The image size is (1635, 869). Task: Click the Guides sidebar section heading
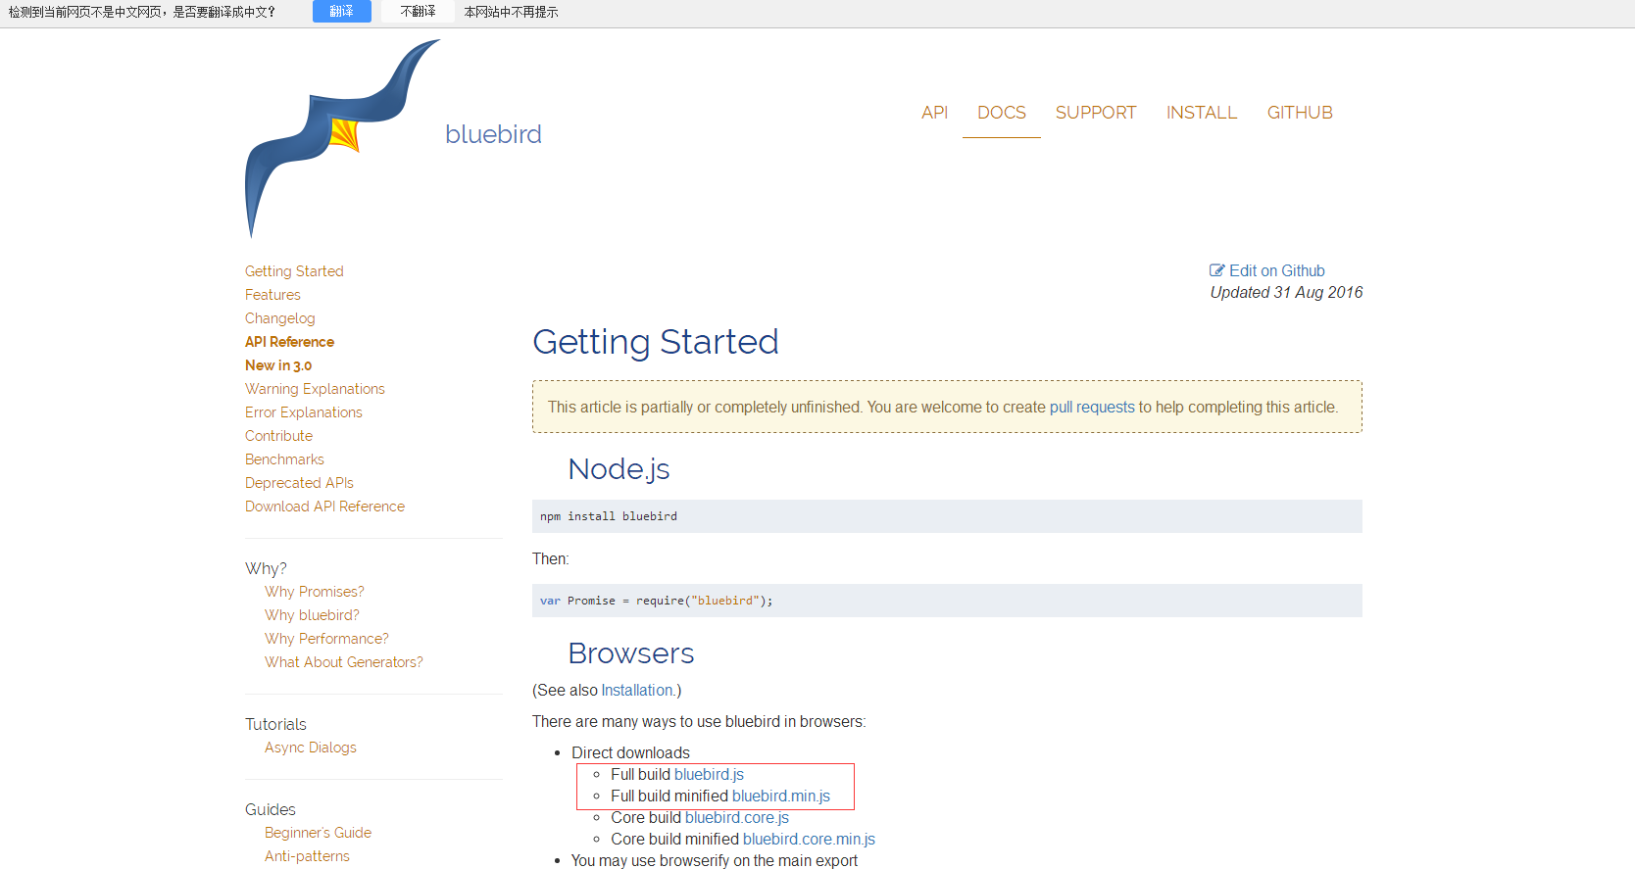(271, 809)
